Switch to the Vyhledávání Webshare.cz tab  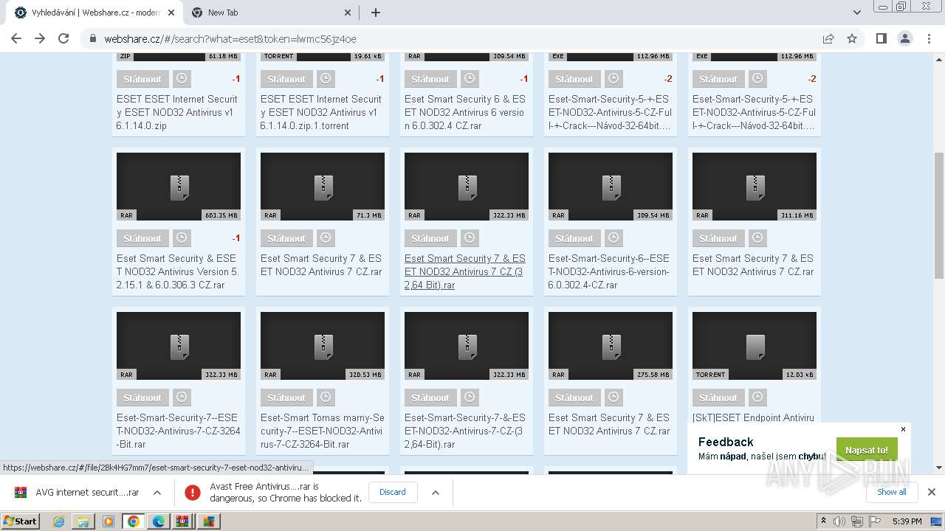point(94,13)
